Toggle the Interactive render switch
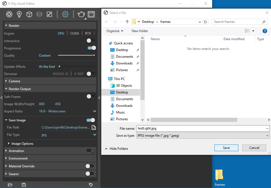271x188 pixels. tap(91, 41)
